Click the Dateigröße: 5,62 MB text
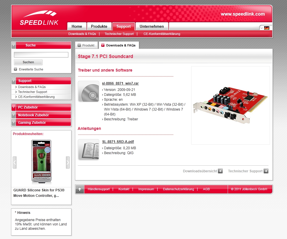 120,95
